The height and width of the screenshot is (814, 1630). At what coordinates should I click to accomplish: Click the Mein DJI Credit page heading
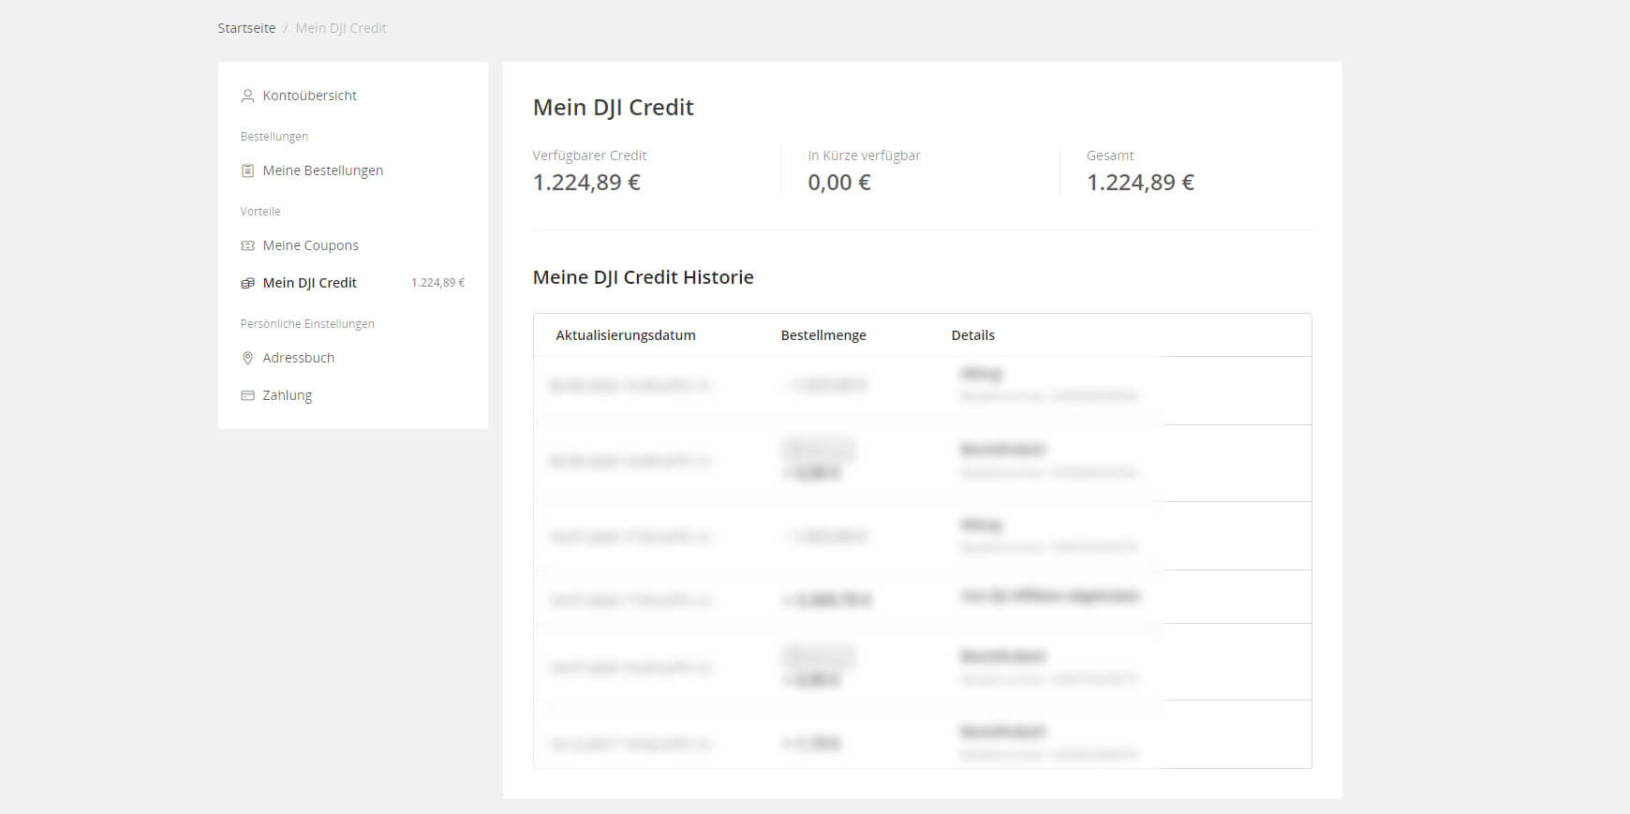pos(613,108)
